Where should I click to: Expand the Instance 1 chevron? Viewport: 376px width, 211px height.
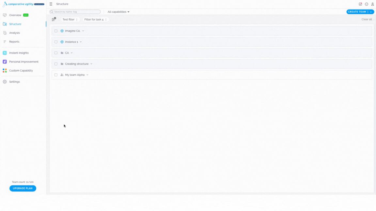[x=81, y=42]
